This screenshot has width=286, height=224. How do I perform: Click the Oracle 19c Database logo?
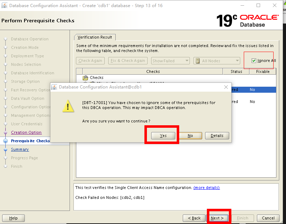(247, 21)
